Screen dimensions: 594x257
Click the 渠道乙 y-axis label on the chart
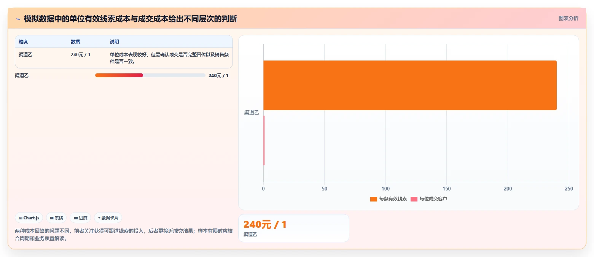252,113
